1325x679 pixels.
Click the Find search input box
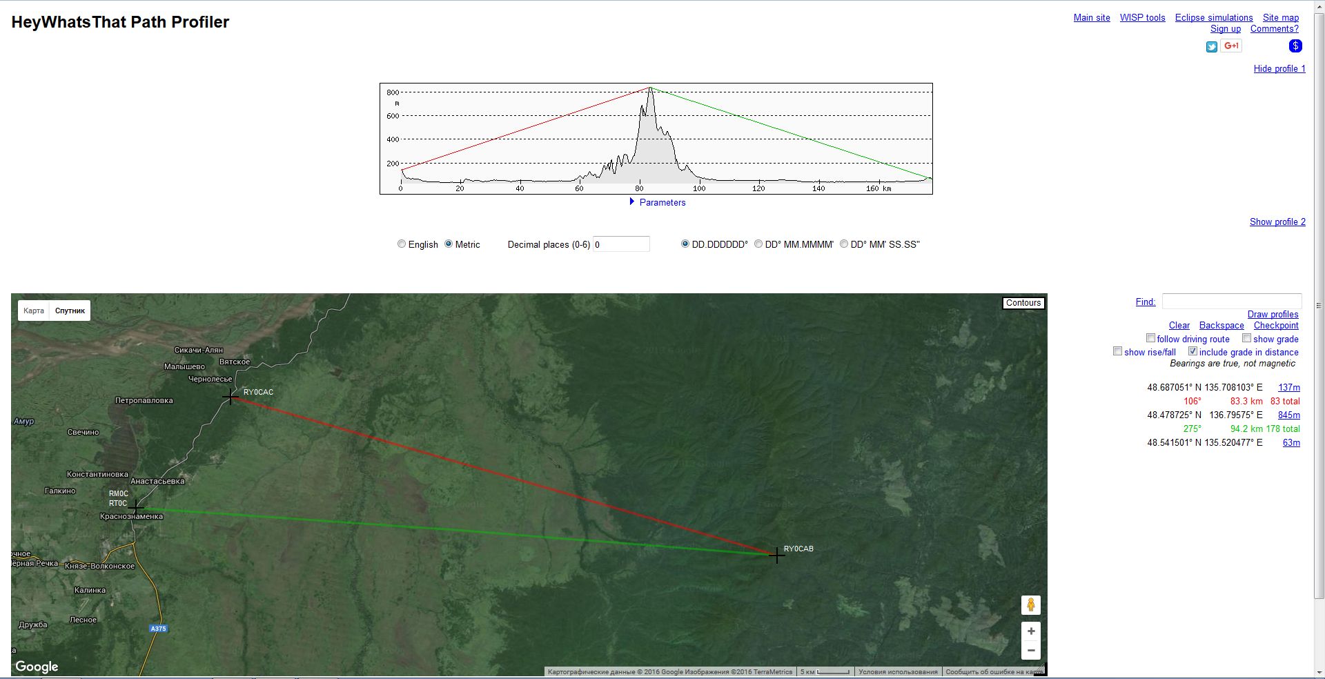click(x=1232, y=302)
